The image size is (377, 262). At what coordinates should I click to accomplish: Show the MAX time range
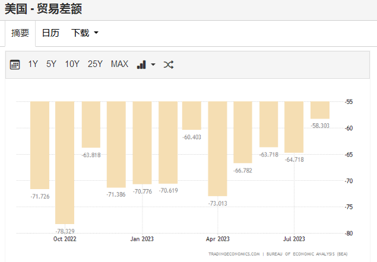point(119,64)
